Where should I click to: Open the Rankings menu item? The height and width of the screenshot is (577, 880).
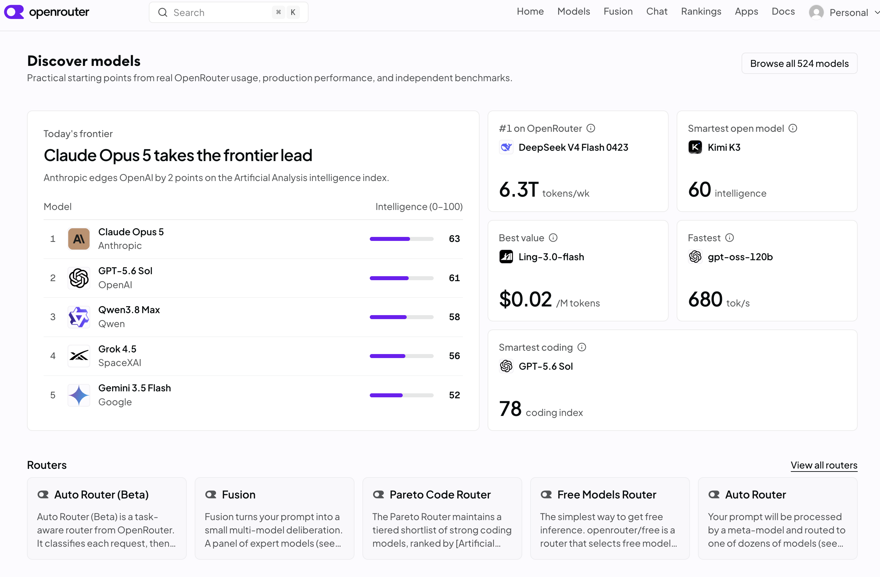(x=701, y=11)
